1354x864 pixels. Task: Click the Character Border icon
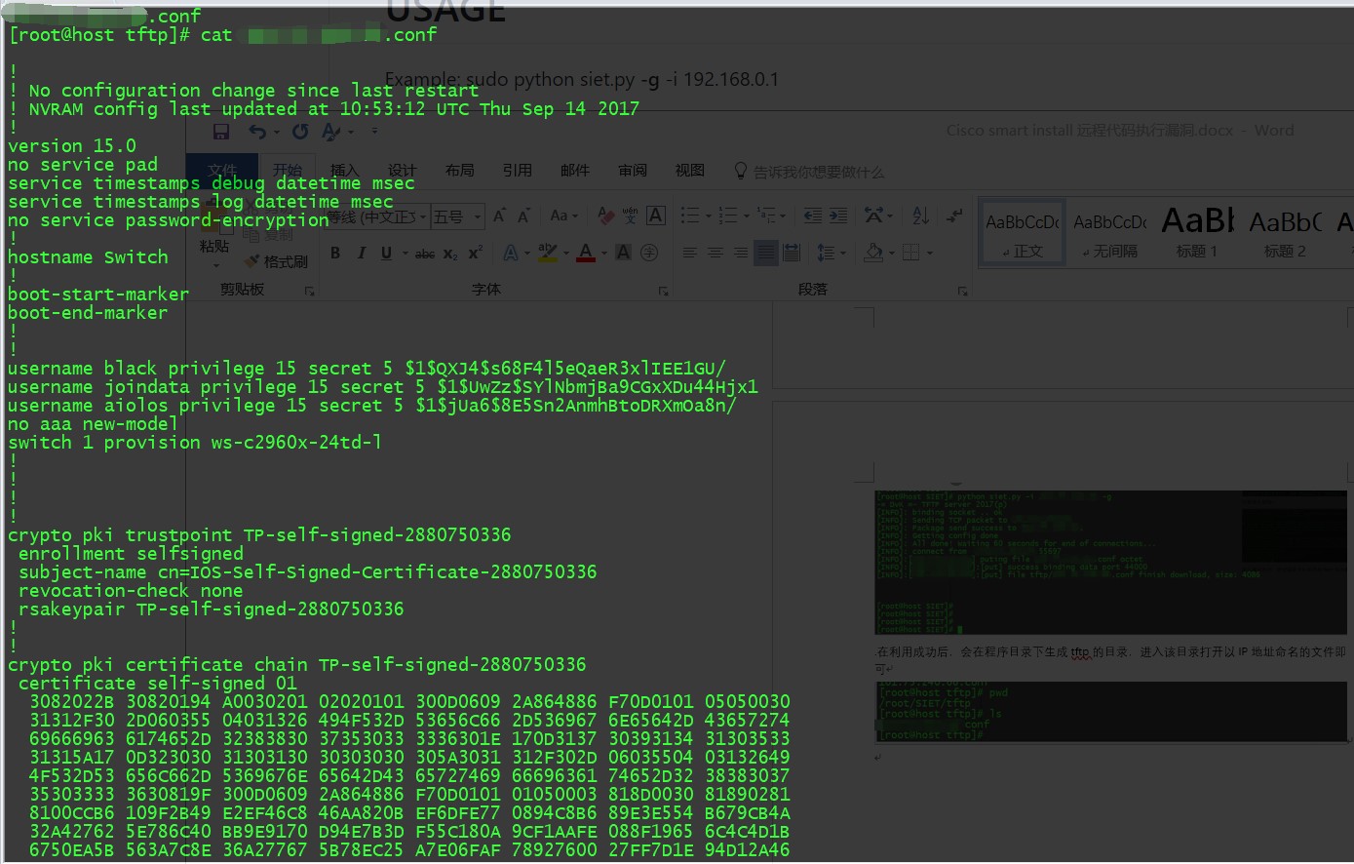[656, 216]
